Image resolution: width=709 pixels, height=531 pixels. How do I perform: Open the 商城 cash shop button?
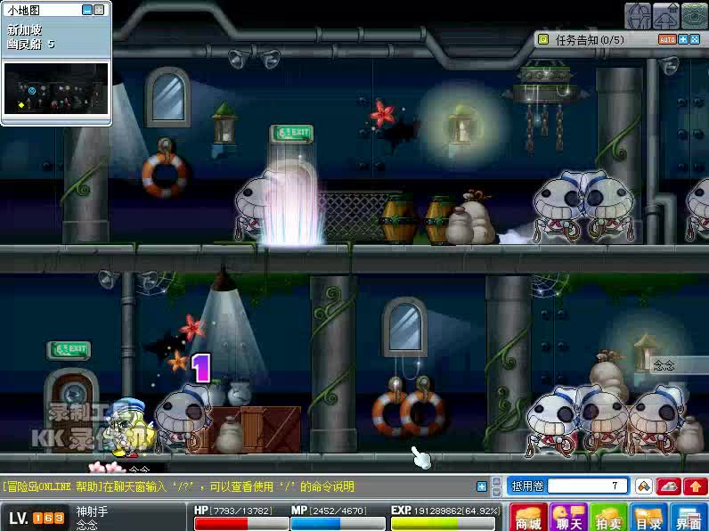(x=528, y=517)
